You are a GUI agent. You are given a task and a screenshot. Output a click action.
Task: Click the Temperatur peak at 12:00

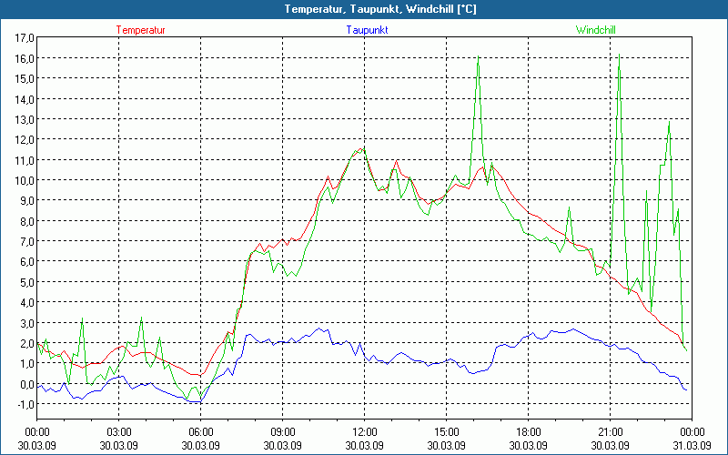(x=361, y=149)
